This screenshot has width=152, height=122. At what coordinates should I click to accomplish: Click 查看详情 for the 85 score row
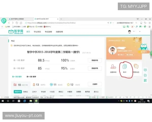coord(95,68)
